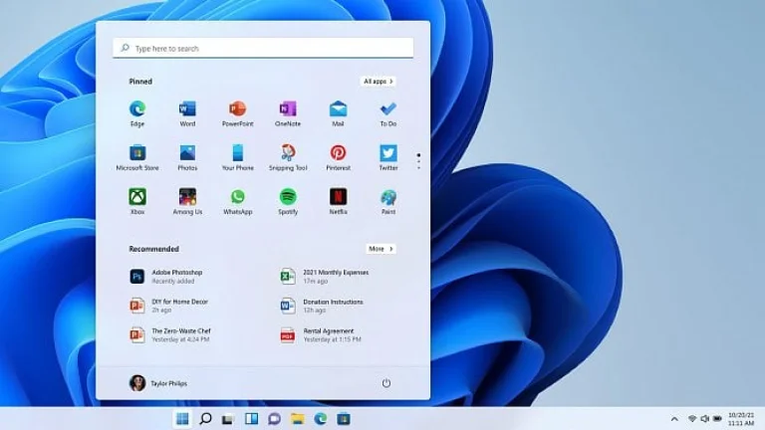Viewport: 765px width, 430px height.
Task: Open Task View on the taskbar
Action: [228, 419]
